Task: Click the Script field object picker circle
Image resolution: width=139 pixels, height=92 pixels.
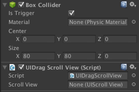Action: (x=134, y=75)
